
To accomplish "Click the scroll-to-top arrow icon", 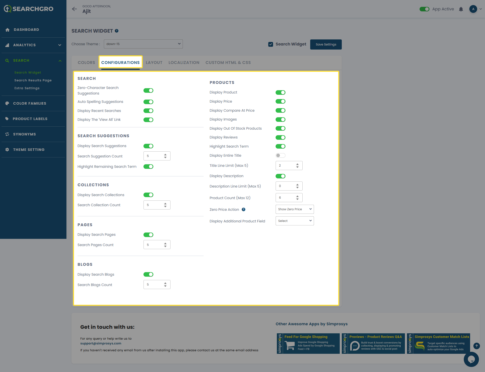I will (476, 346).
